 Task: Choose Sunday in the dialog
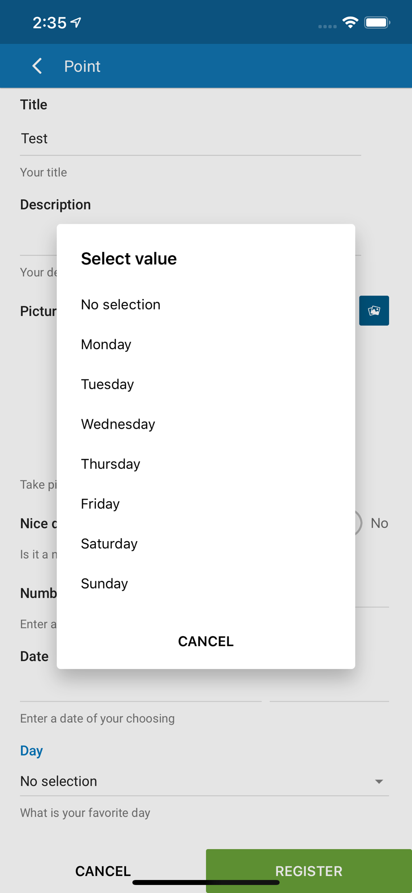click(x=206, y=583)
